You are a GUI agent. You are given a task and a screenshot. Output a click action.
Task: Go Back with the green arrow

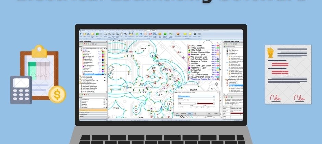pyautogui.click(x=97, y=34)
